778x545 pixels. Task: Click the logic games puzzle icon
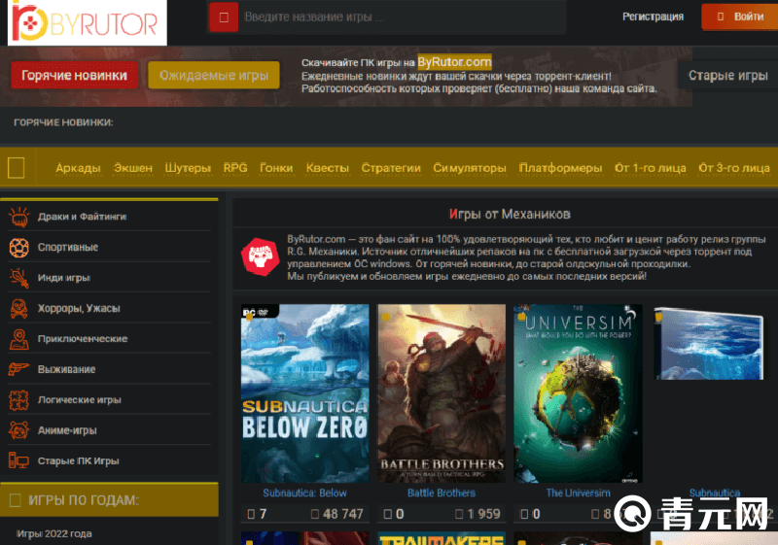point(18,399)
